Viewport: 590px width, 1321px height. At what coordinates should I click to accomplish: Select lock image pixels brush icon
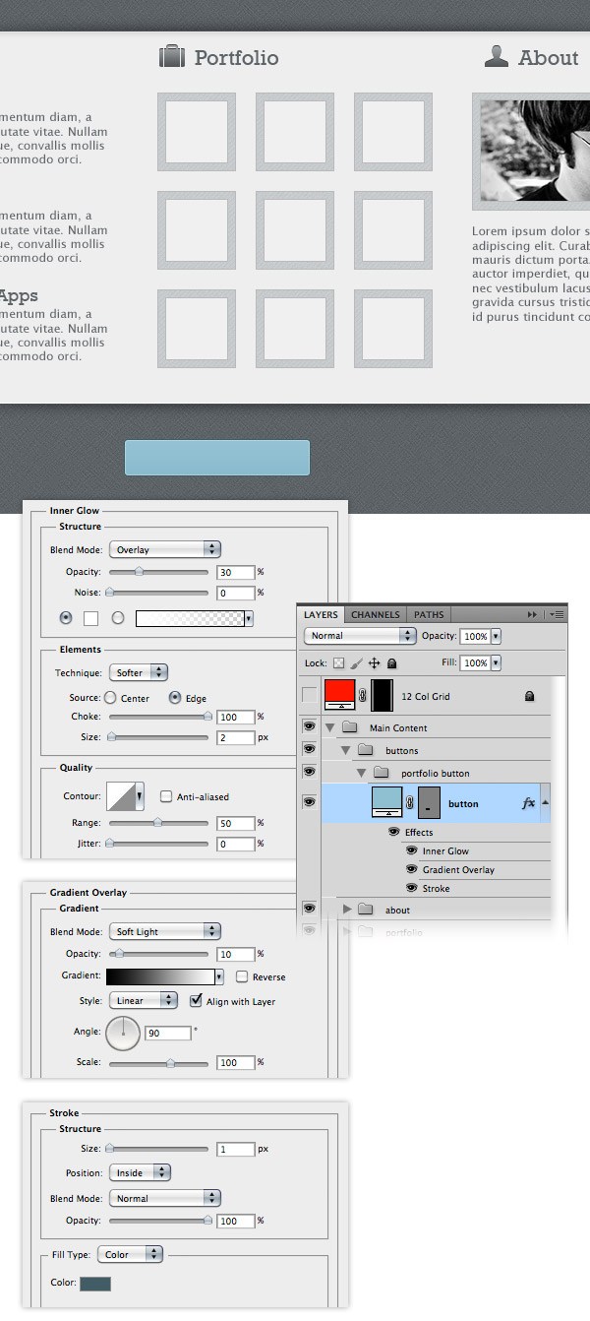pos(356,663)
